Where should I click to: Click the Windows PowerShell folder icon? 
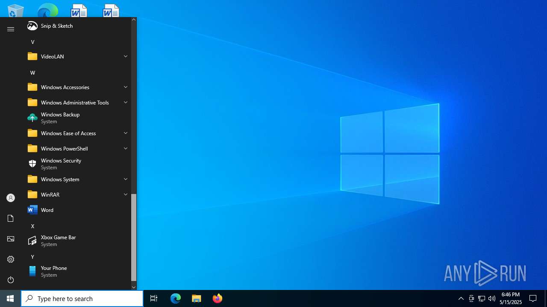coord(32,148)
